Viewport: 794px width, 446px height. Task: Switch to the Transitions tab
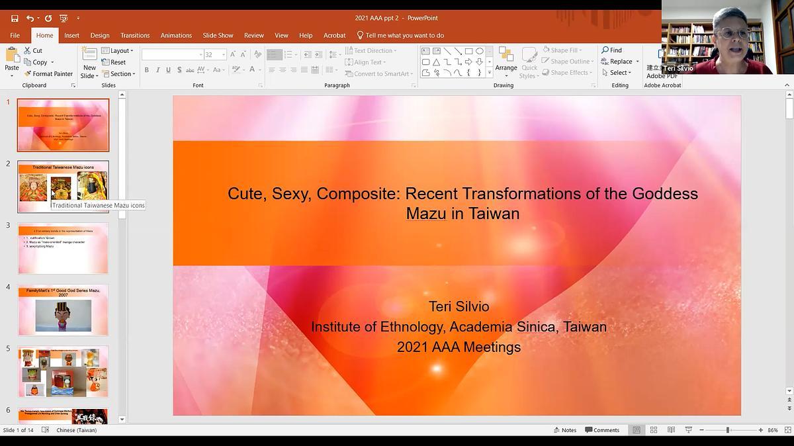[135, 36]
